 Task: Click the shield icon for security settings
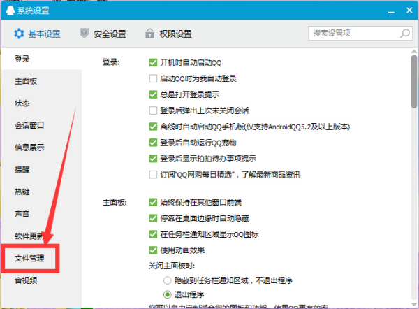pyautogui.click(x=84, y=34)
